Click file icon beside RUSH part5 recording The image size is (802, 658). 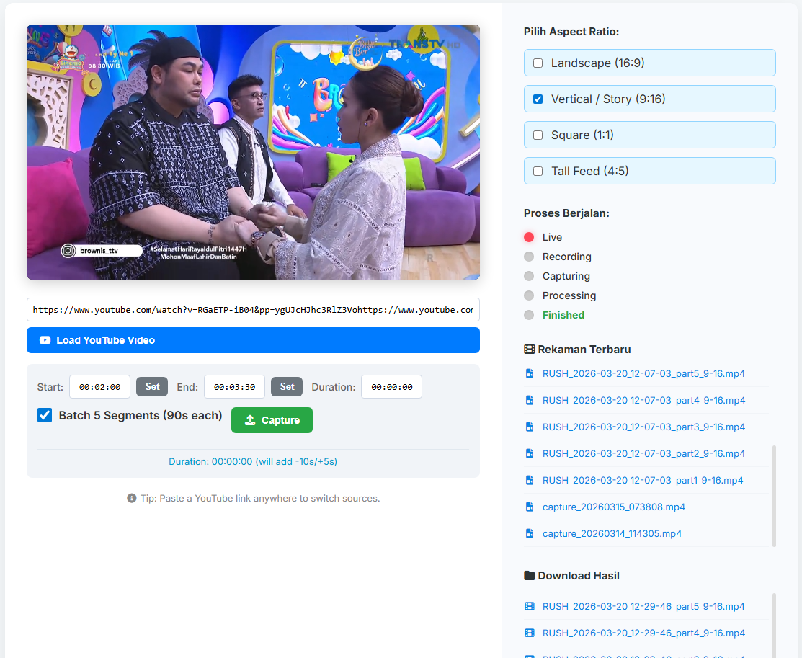pyautogui.click(x=529, y=373)
